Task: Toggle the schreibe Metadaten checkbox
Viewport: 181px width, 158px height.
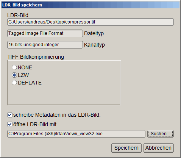Action: point(10,115)
